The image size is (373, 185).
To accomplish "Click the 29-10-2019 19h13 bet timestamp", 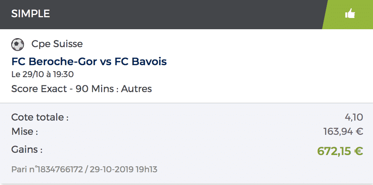I will pos(124,170).
